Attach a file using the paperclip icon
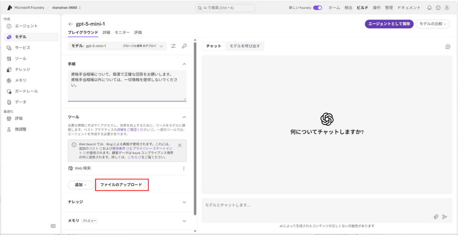 pyautogui.click(x=436, y=217)
